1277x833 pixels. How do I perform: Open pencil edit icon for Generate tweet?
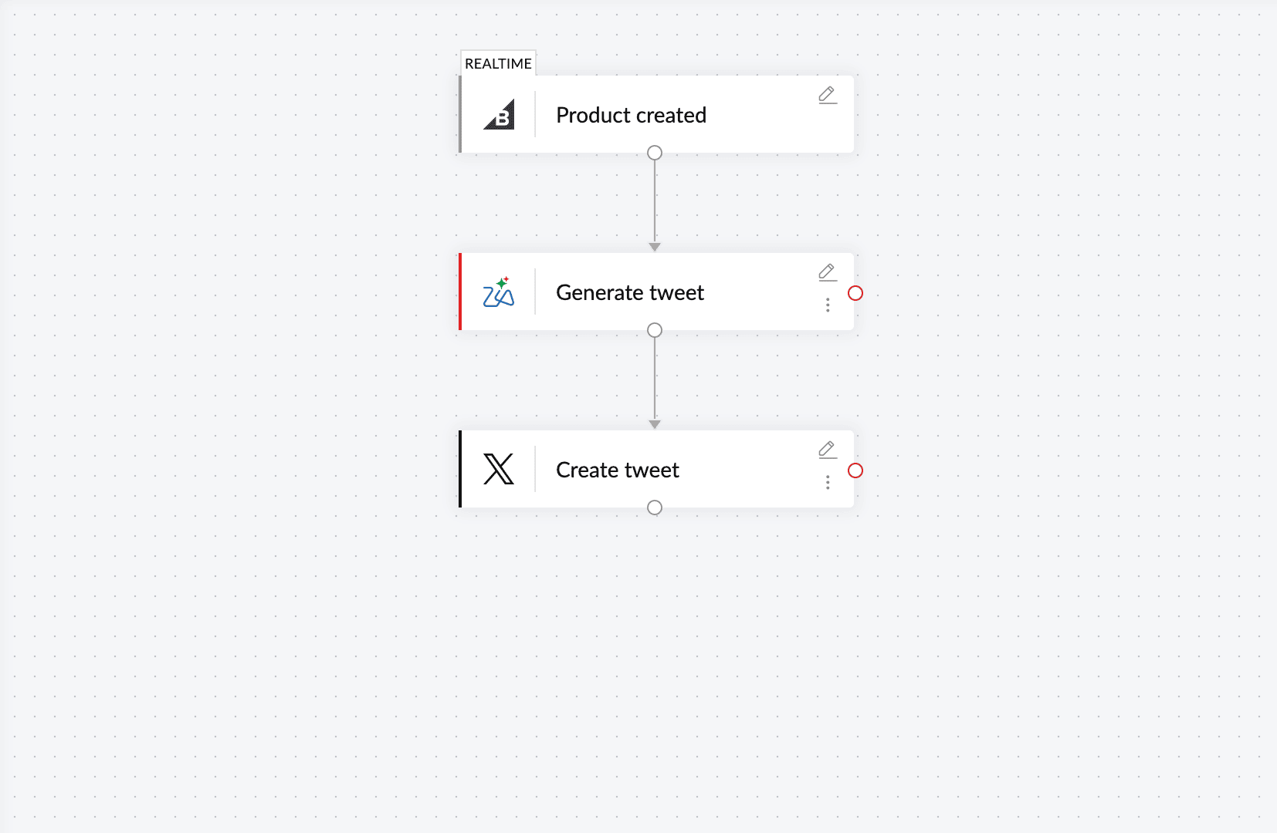pos(828,272)
